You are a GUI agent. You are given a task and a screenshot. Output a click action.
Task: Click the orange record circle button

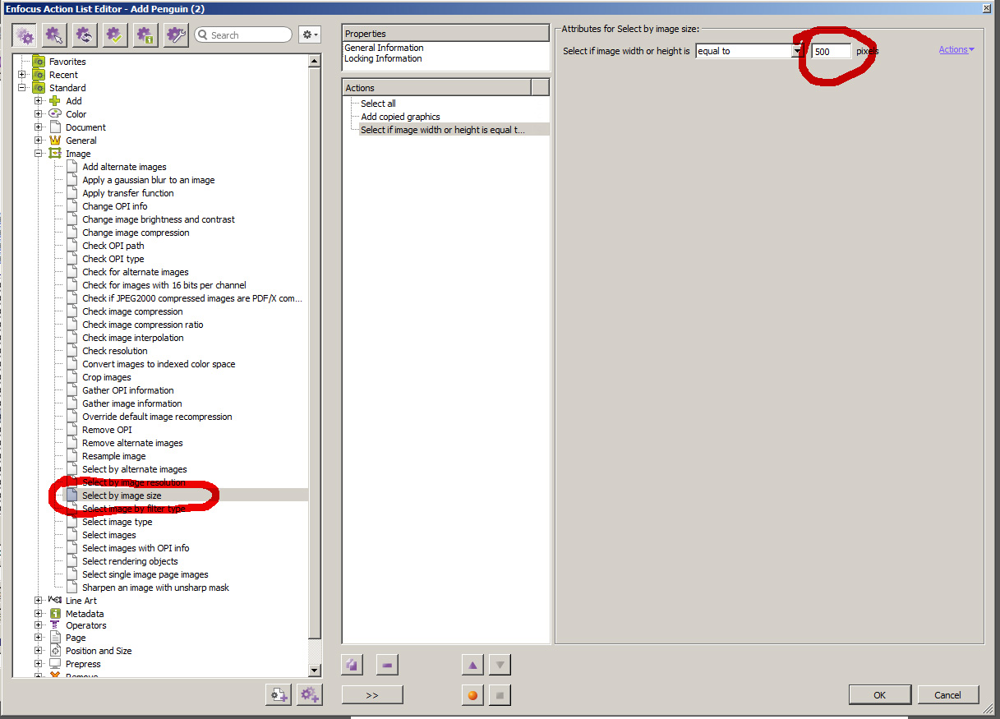(472, 695)
